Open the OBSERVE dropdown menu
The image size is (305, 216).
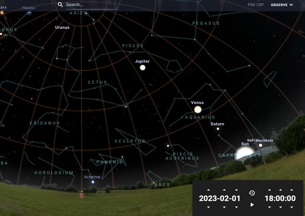coord(282,5)
